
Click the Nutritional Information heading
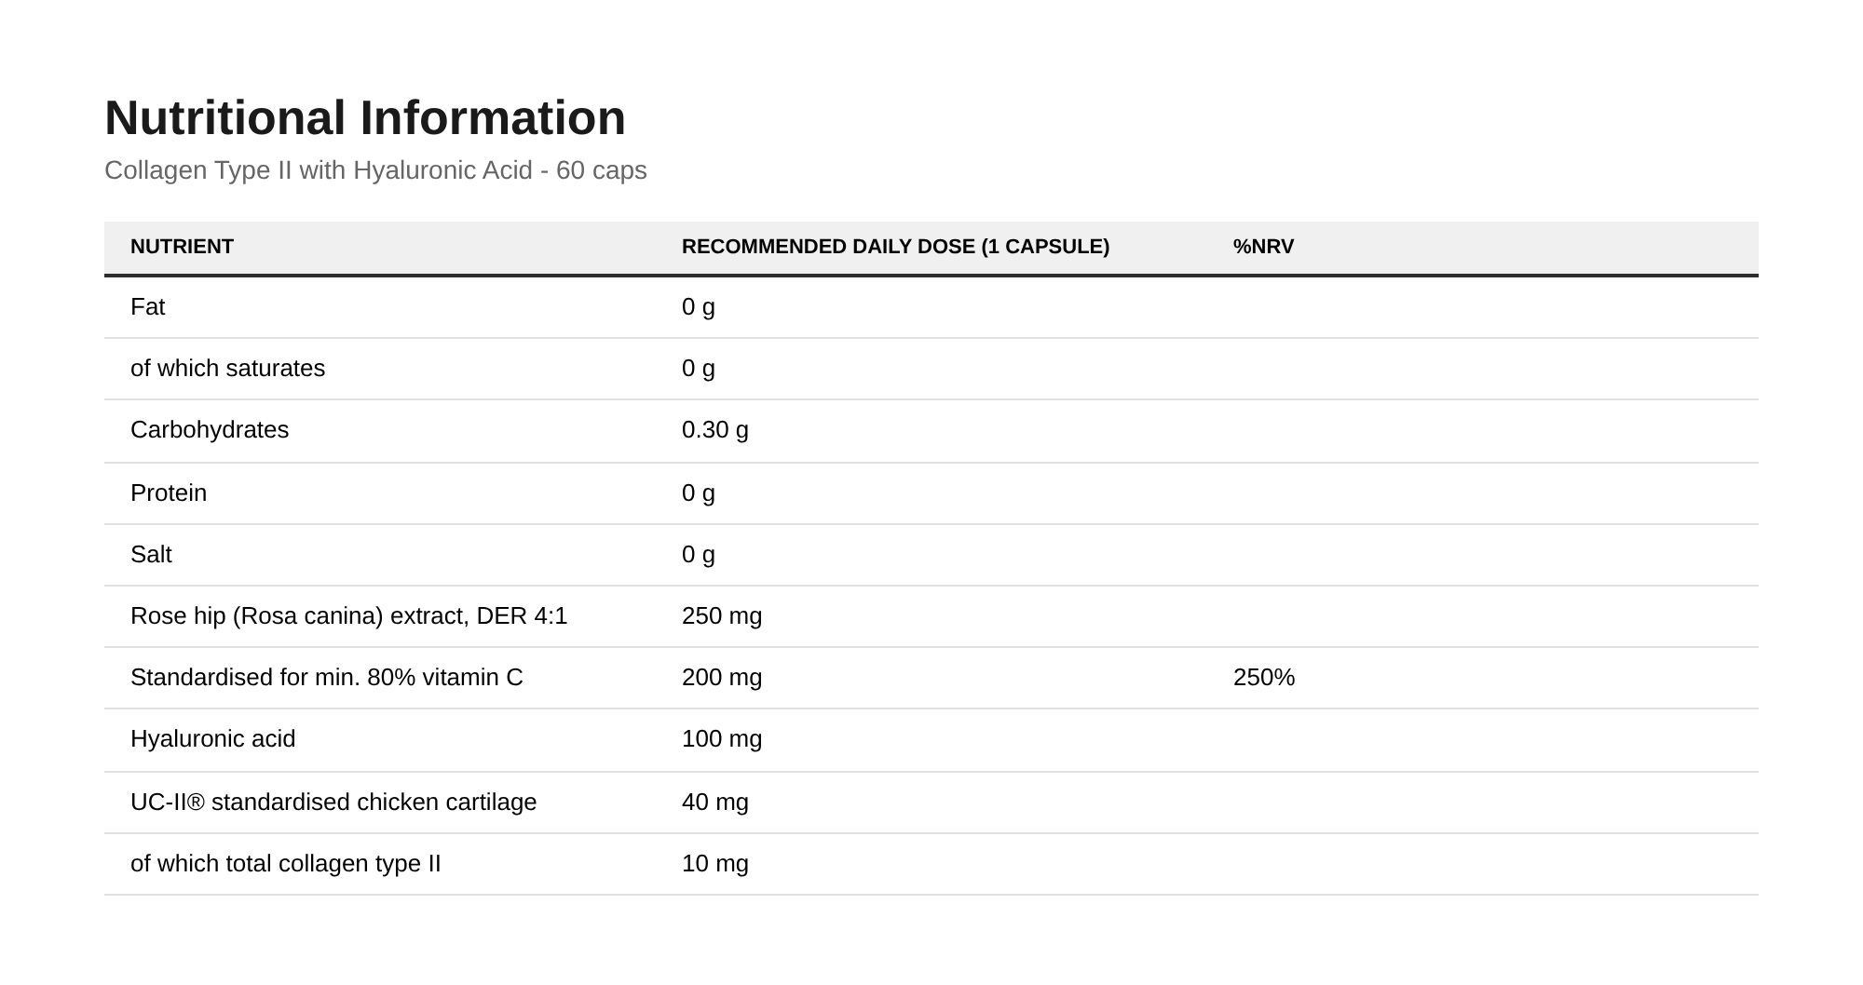(365, 118)
